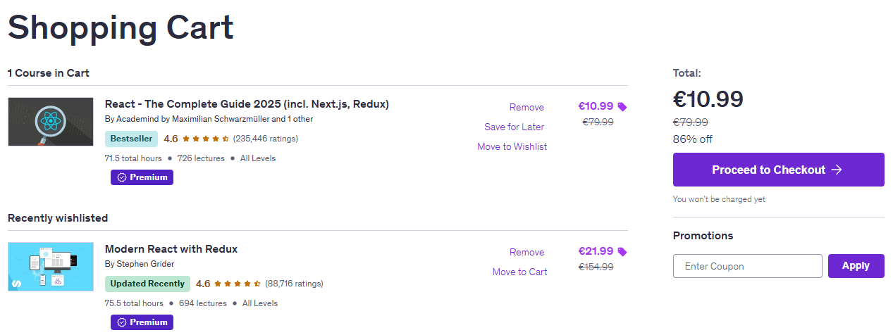The width and height of the screenshot is (893, 335).
Task: Focus the Enter Coupon input field
Action: pyautogui.click(x=747, y=266)
